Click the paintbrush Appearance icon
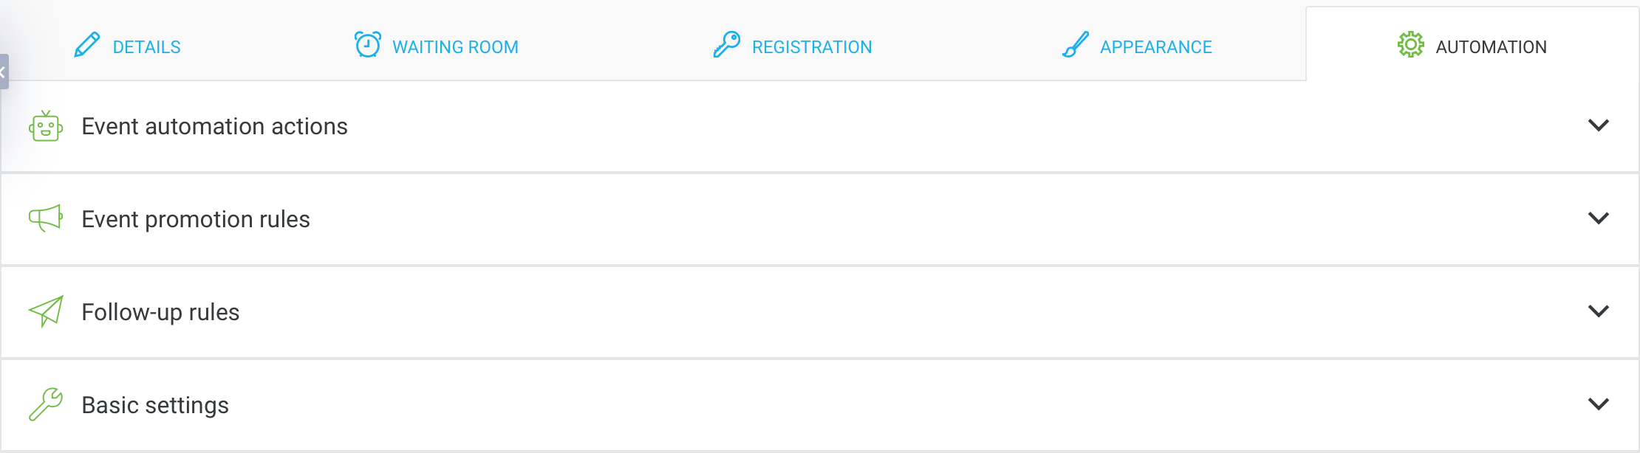 coord(1076,45)
